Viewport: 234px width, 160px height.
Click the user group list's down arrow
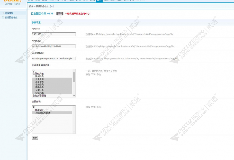(74, 96)
